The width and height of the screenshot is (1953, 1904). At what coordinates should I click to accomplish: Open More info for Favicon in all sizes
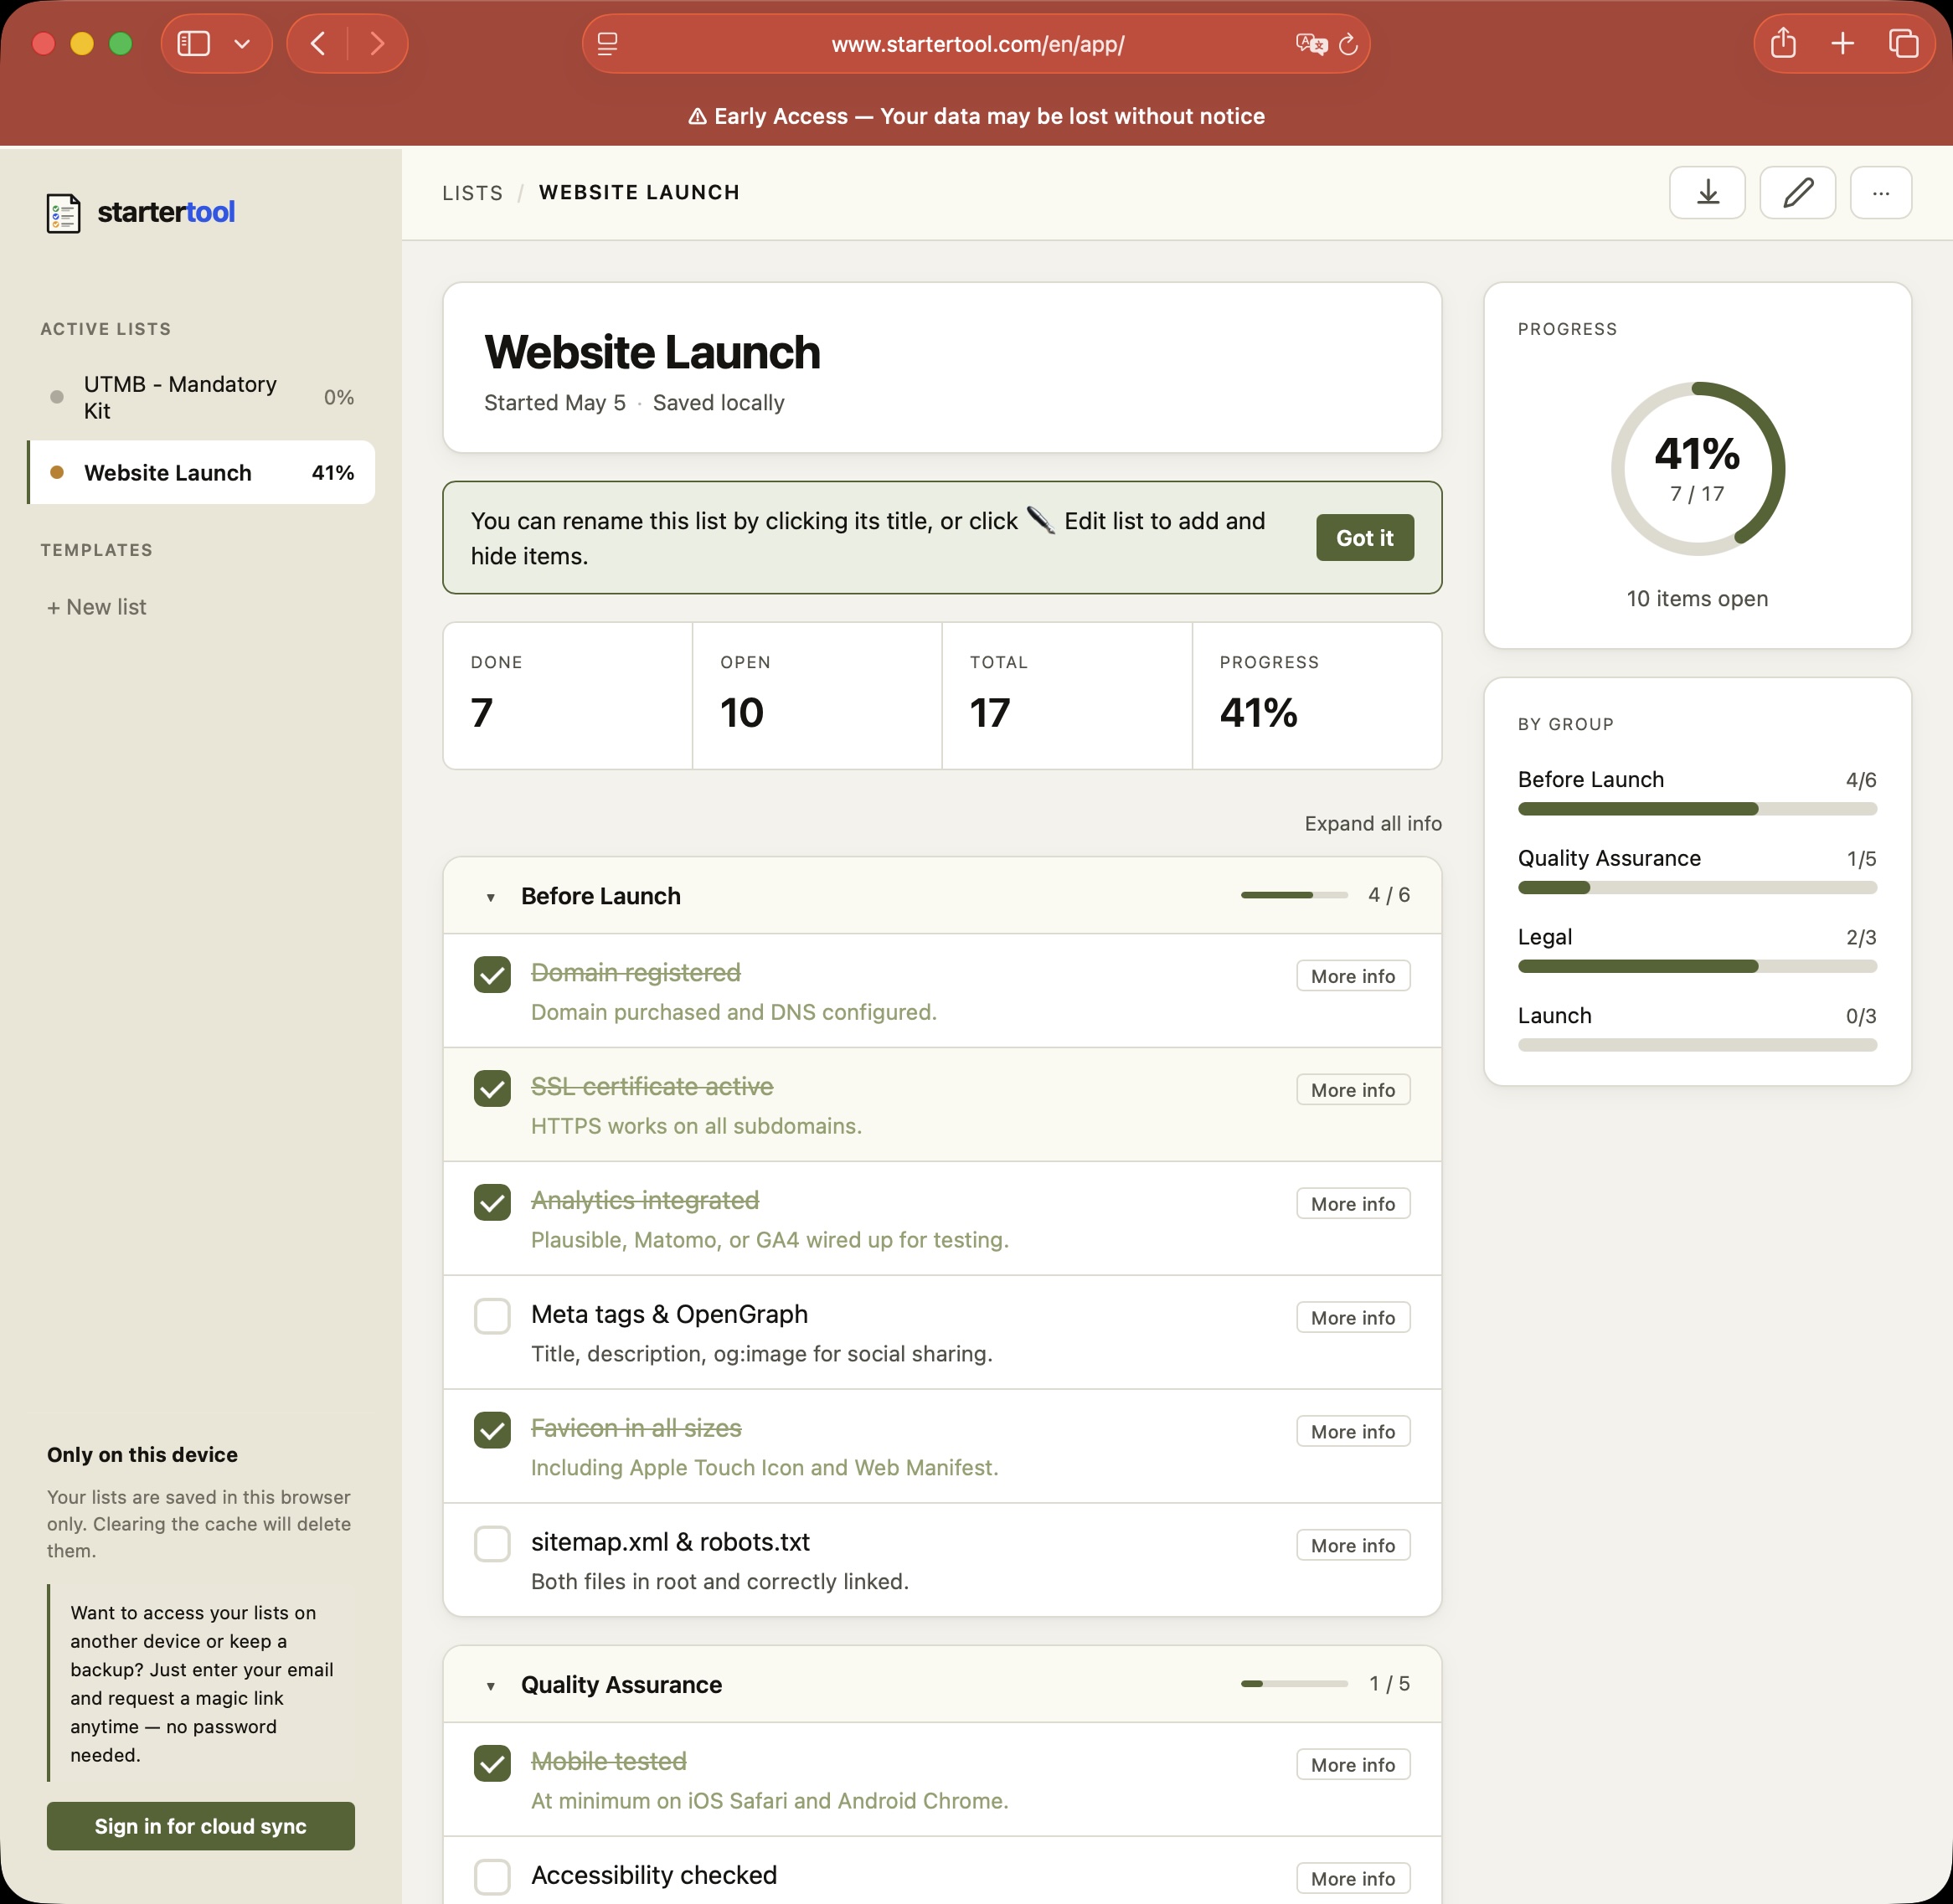click(1353, 1432)
